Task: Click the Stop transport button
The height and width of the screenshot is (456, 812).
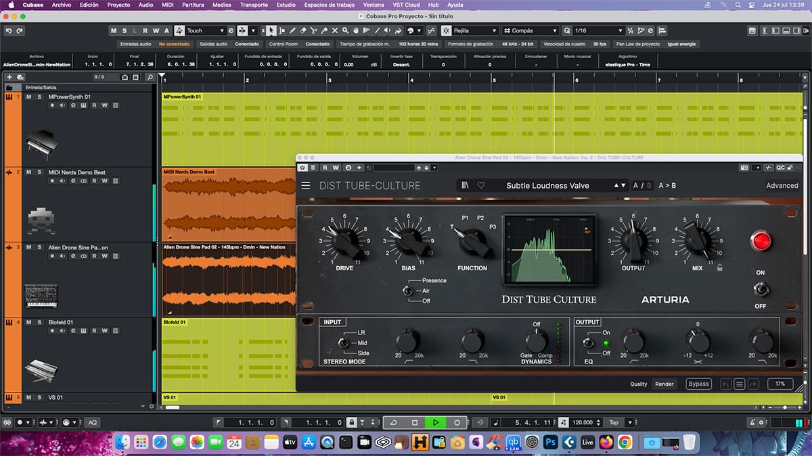Action: coord(415,422)
